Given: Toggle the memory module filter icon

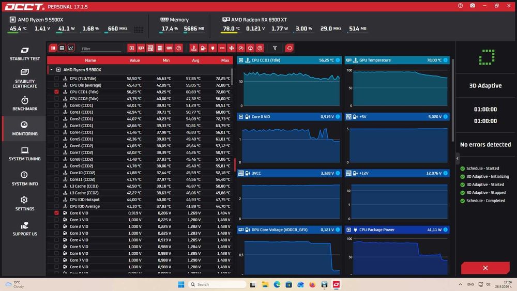Looking at the screenshot, I should pyautogui.click(x=169, y=48).
